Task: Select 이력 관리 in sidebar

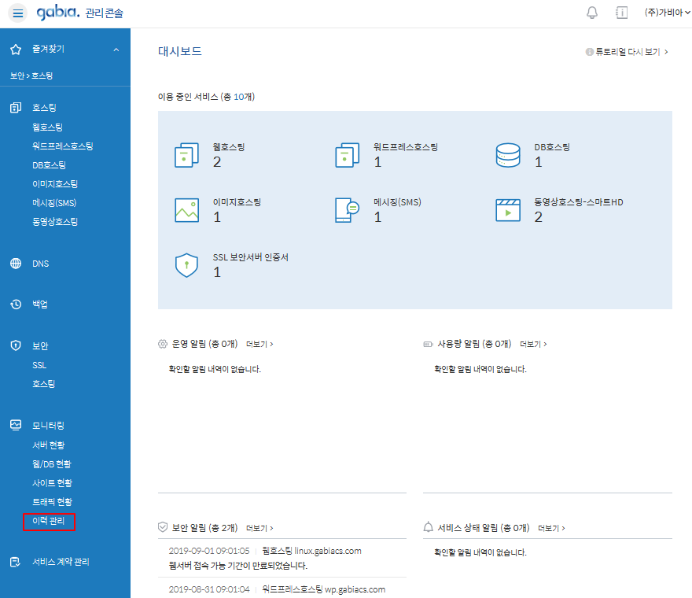Action: pyautogui.click(x=49, y=521)
